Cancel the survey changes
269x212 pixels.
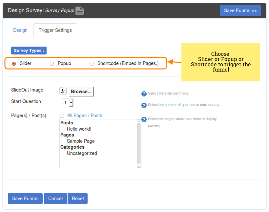[x=55, y=198]
